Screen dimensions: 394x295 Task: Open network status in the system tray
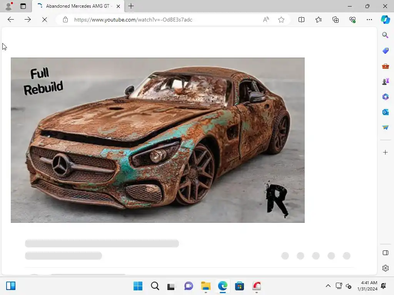[x=339, y=286]
